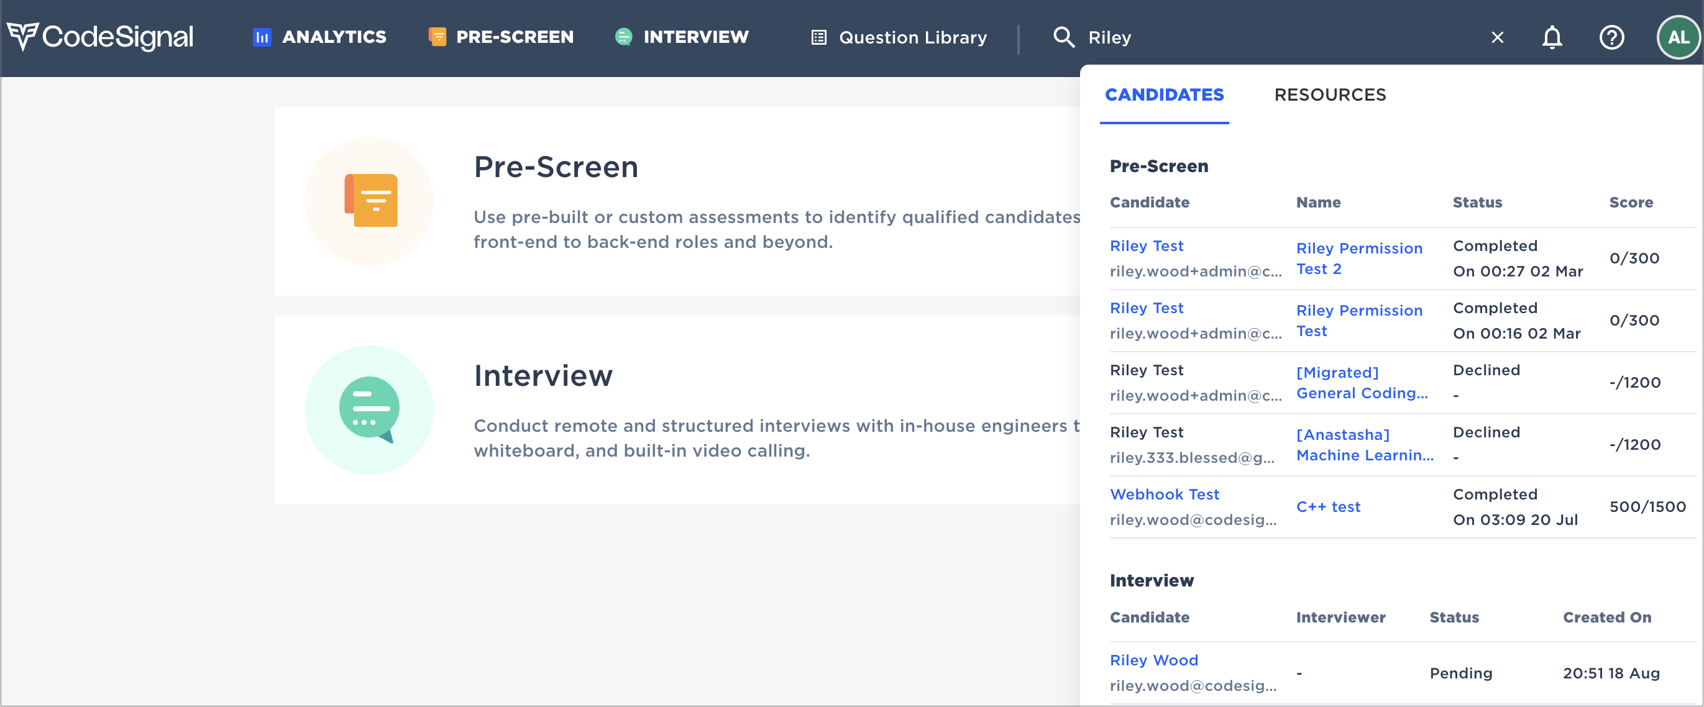The width and height of the screenshot is (1704, 707).
Task: Open the help question mark icon
Action: click(1611, 38)
